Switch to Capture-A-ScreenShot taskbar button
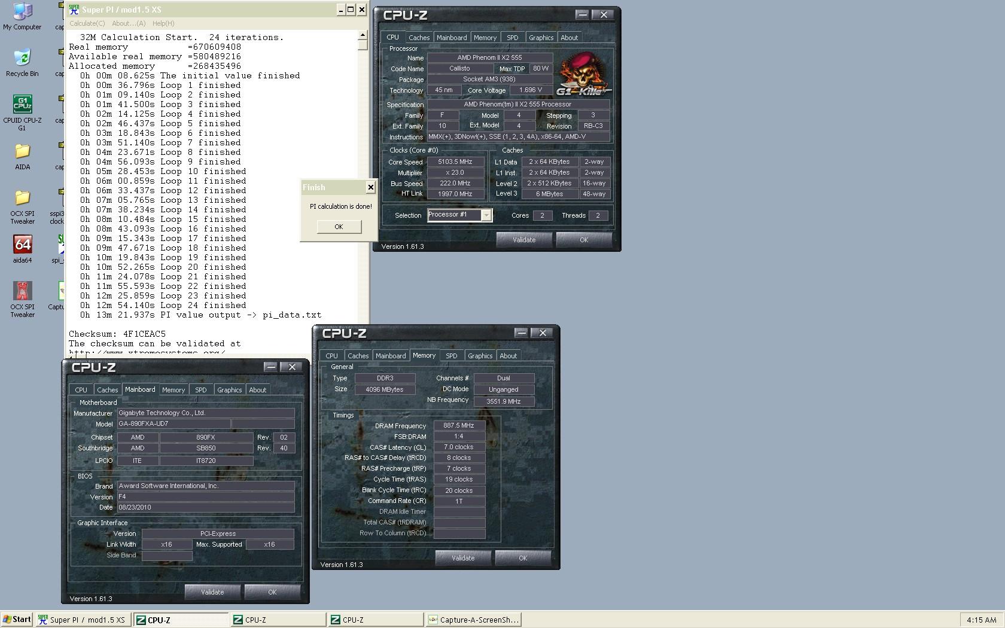 473,620
